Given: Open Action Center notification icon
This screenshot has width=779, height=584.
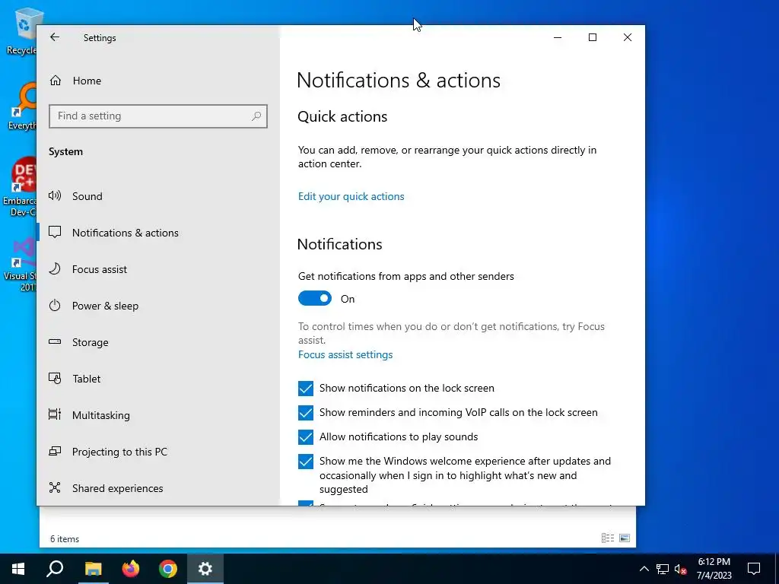Looking at the screenshot, I should pos(754,569).
